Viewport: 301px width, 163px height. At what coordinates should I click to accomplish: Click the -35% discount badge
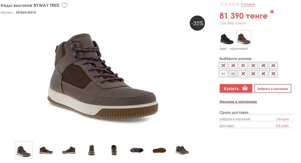[197, 23]
